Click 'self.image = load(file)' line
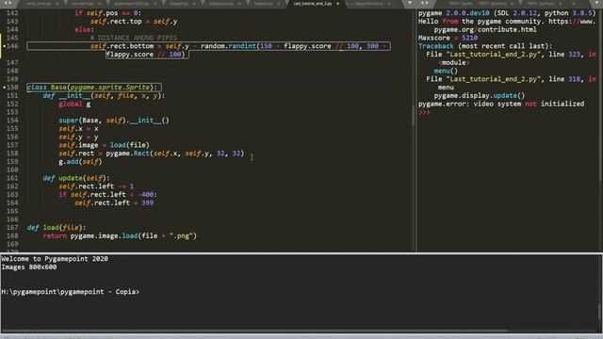603x339 pixels. [x=104, y=145]
